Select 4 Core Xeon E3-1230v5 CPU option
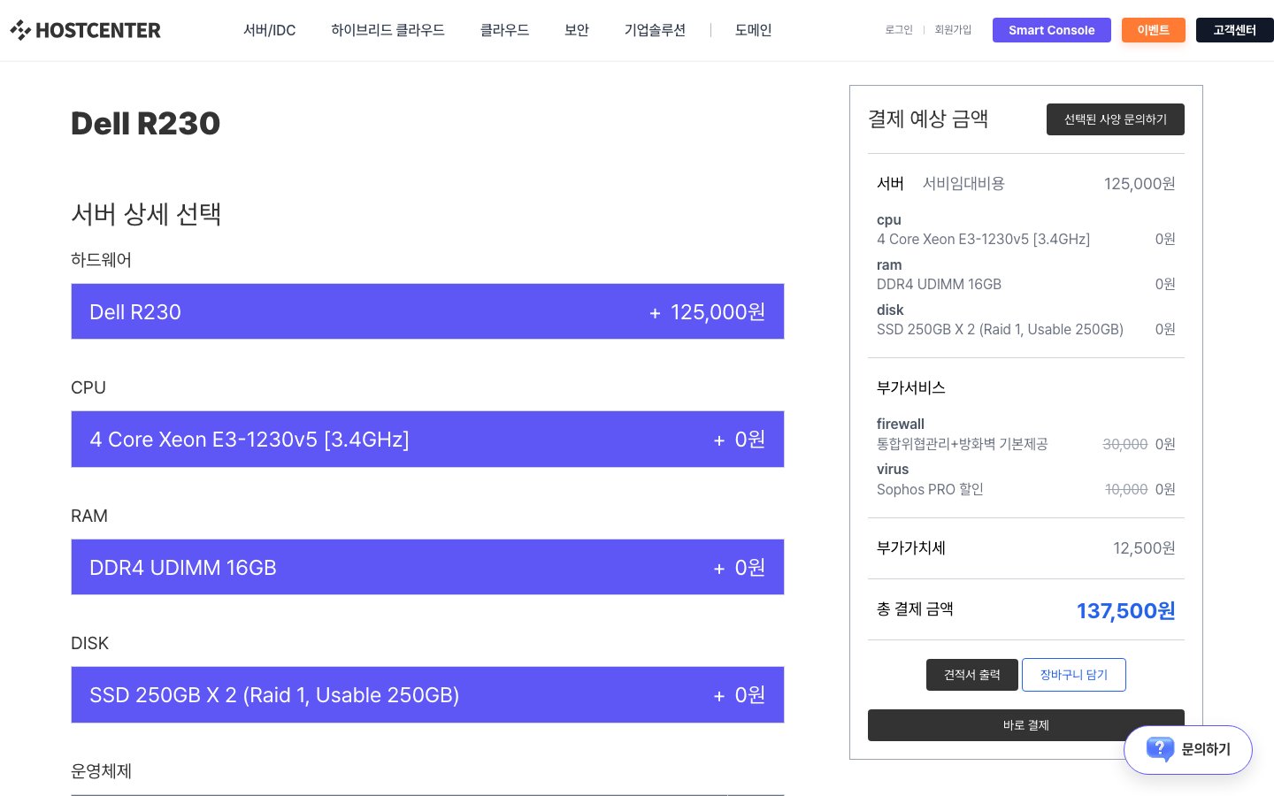Screen dimensions: 1274x796 427,440
